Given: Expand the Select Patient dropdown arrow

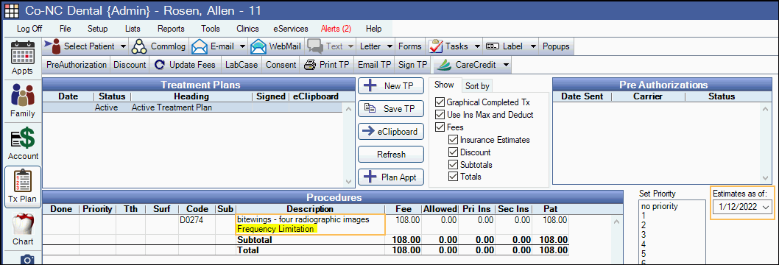Looking at the screenshot, I should click(x=123, y=46).
